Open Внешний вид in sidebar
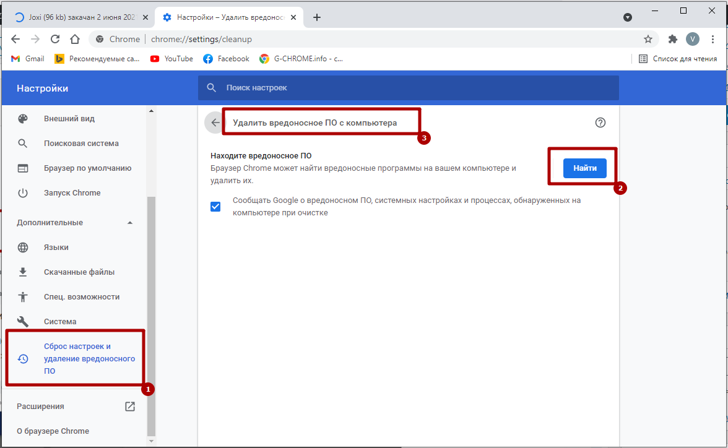The height and width of the screenshot is (448, 728). [69, 118]
